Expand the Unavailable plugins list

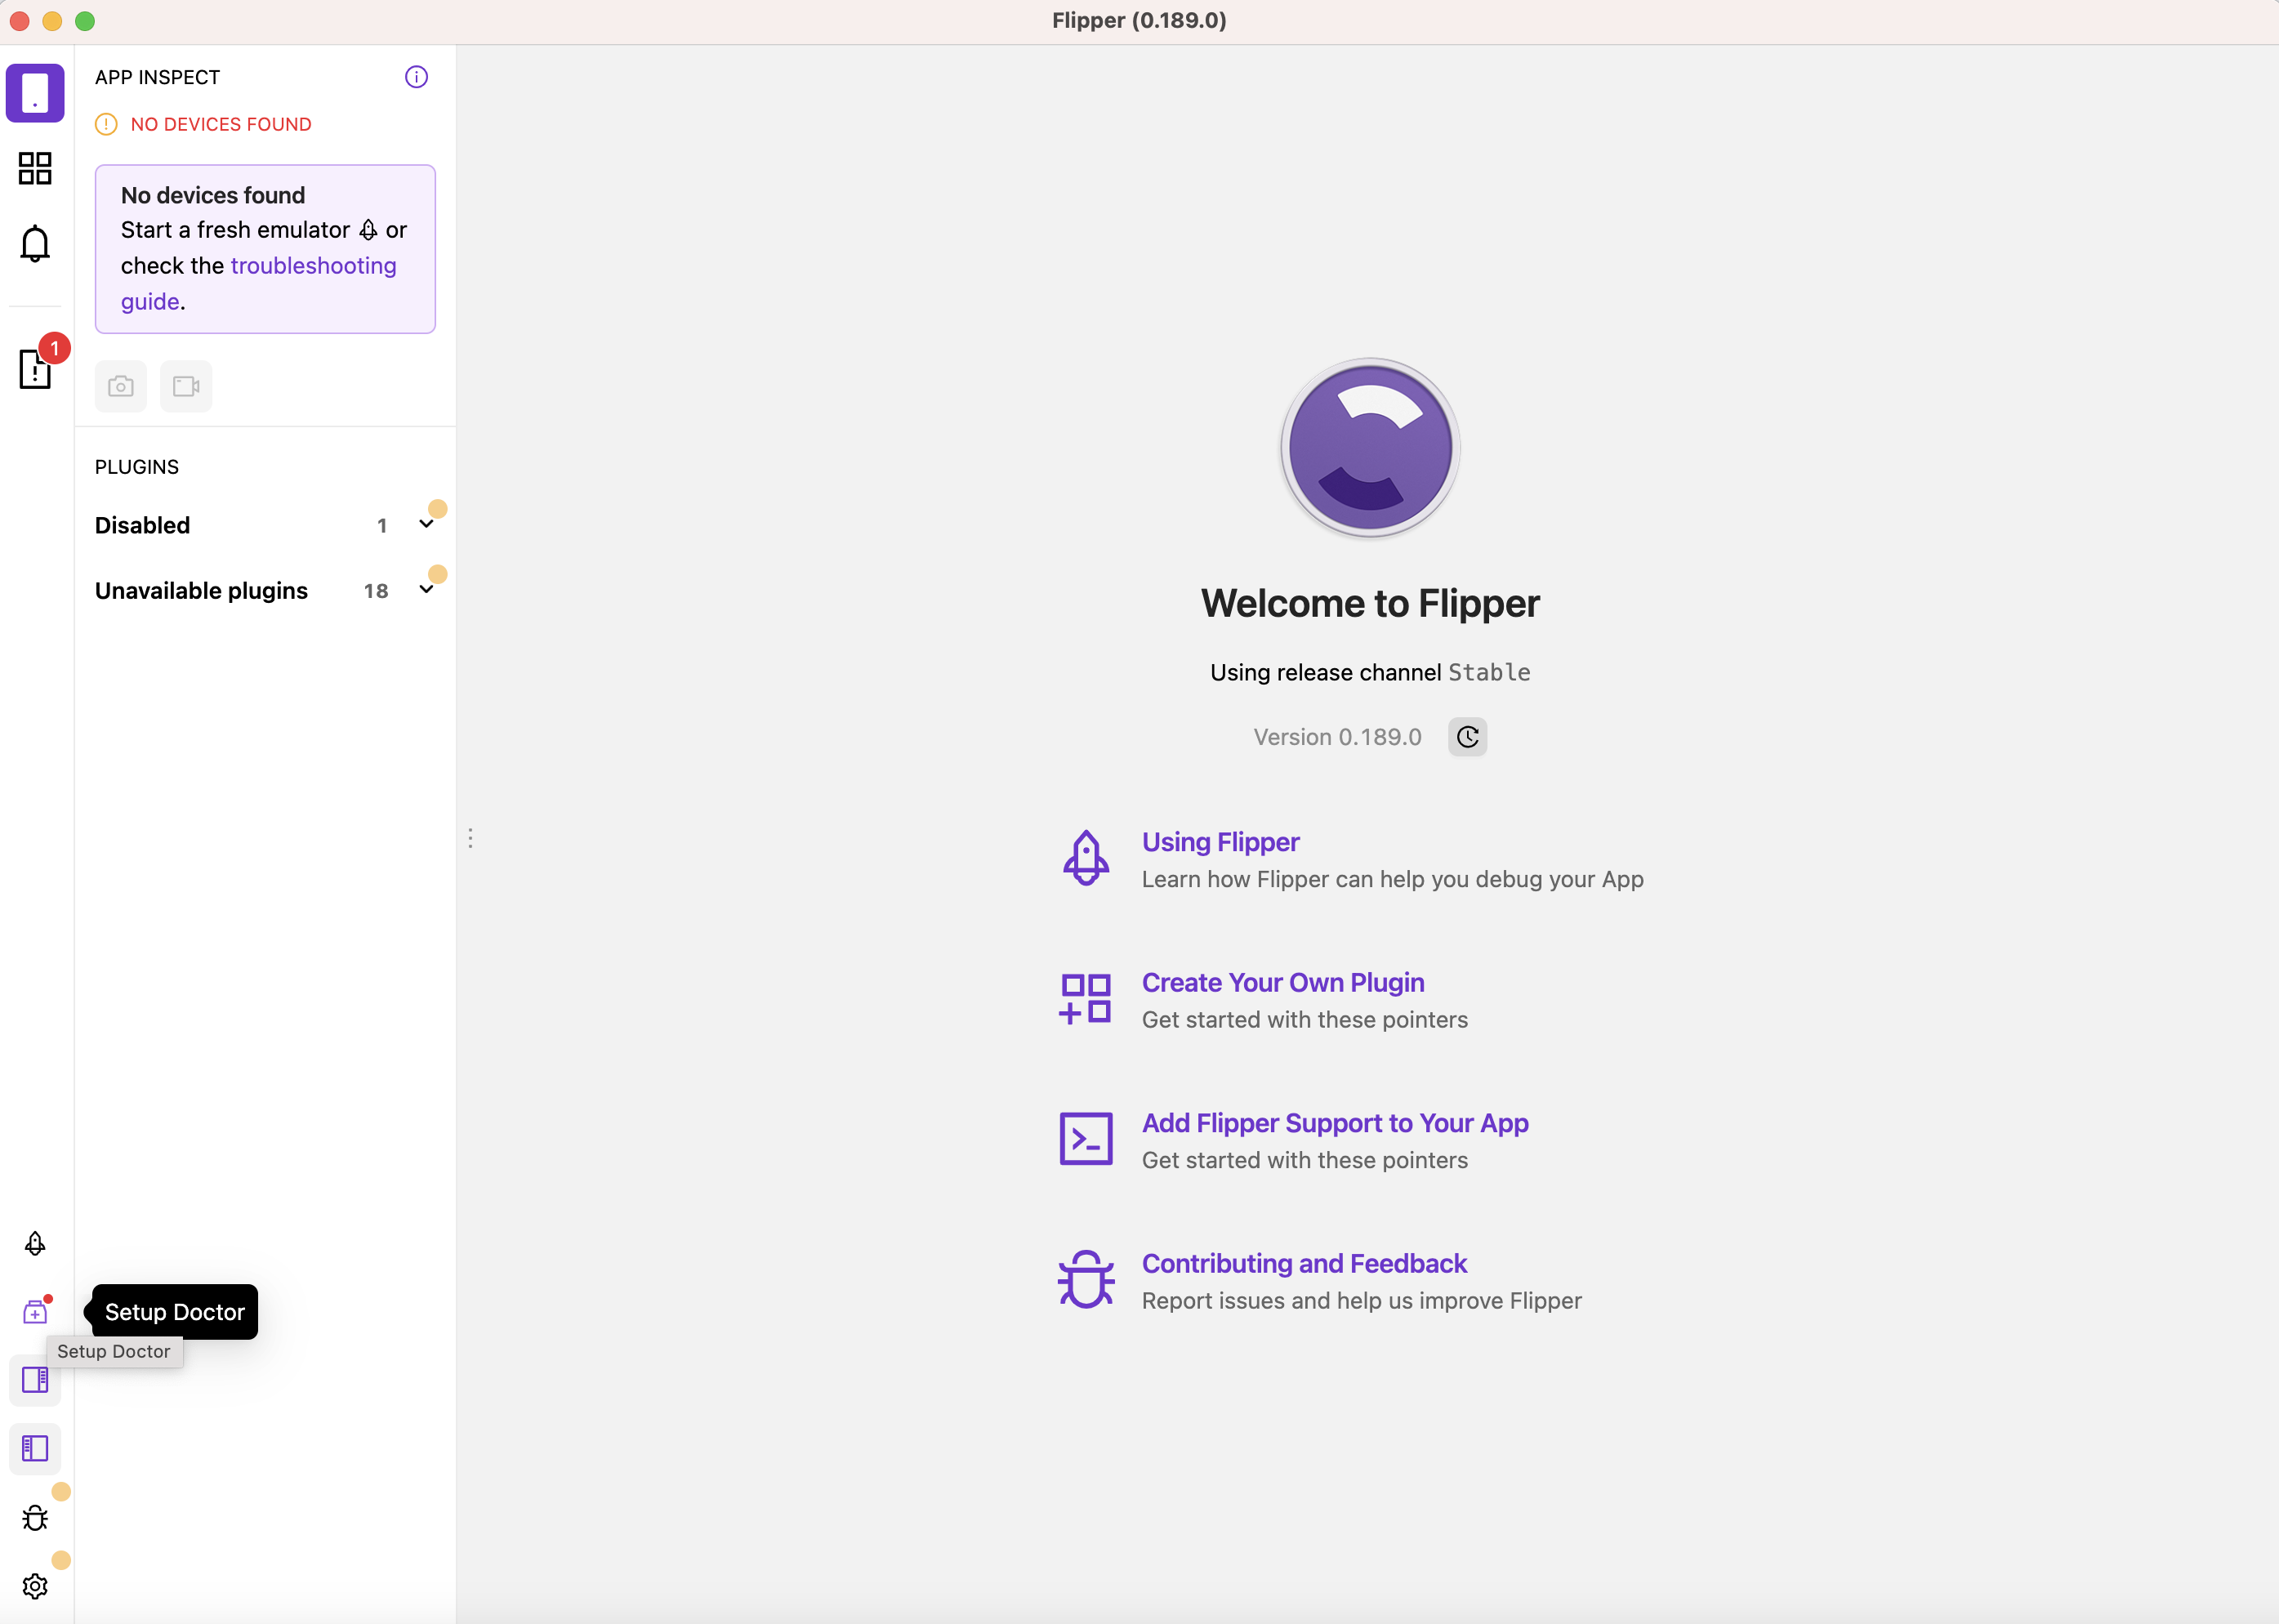point(426,590)
